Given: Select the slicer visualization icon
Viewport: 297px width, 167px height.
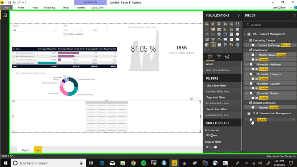Looking at the screenshot, I should point(207,45).
